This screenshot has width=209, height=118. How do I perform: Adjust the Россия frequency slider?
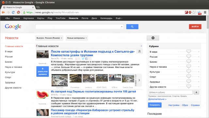tap(189, 57)
